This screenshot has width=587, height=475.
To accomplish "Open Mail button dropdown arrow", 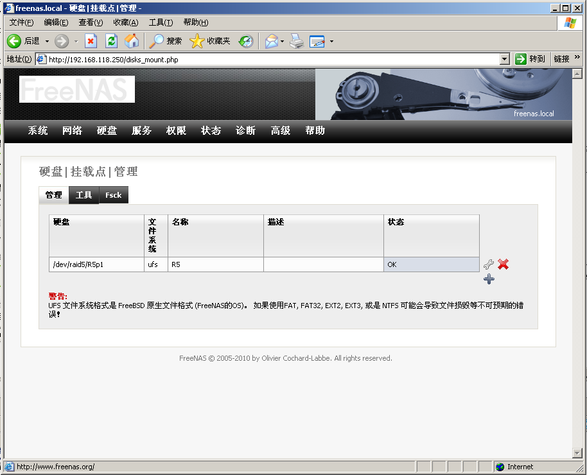I will pyautogui.click(x=283, y=41).
